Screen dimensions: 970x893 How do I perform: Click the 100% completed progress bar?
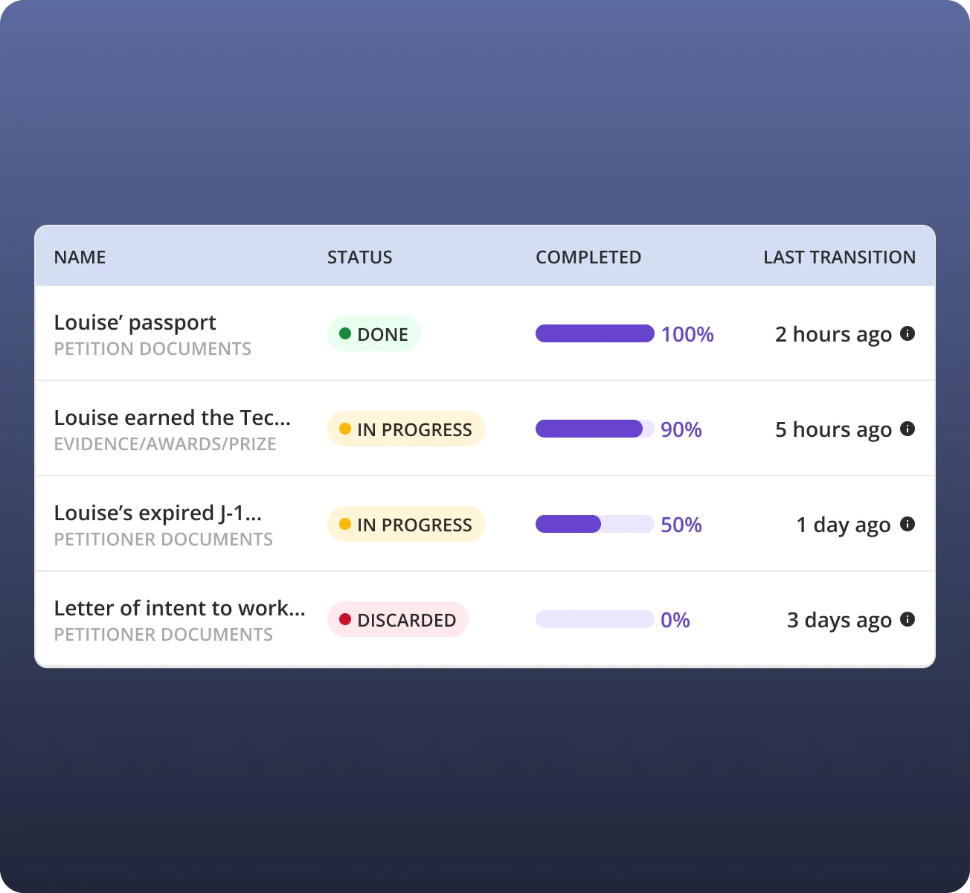595,333
